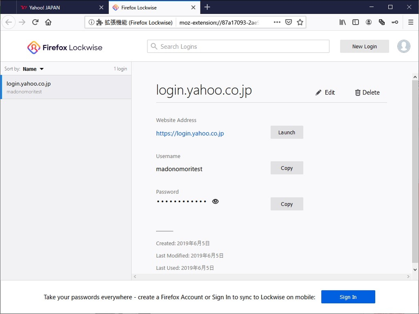Reveal the password with the eye toggle

pos(215,201)
